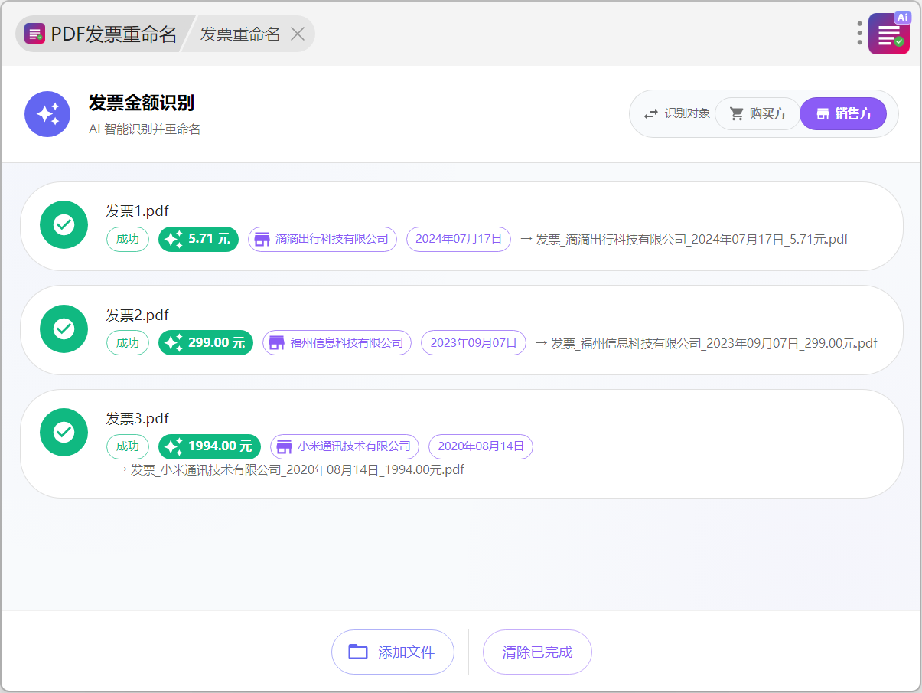This screenshot has width=922, height=693.
Task: Open the three-dot more options menu
Action: click(860, 34)
